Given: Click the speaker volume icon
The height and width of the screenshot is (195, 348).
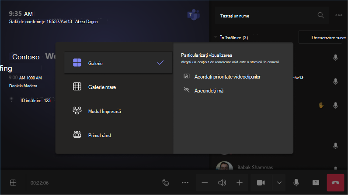Looking at the screenshot, I should click(222, 183).
